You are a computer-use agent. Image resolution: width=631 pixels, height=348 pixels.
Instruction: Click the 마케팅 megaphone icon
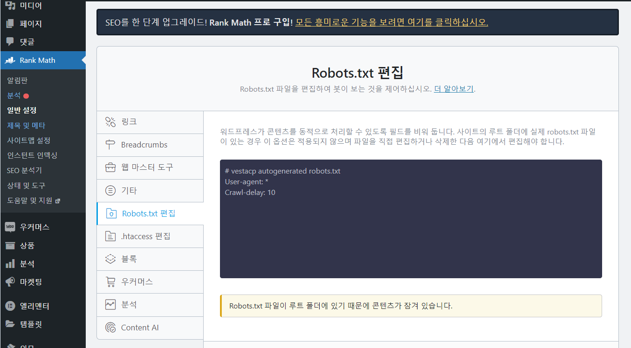tap(10, 282)
